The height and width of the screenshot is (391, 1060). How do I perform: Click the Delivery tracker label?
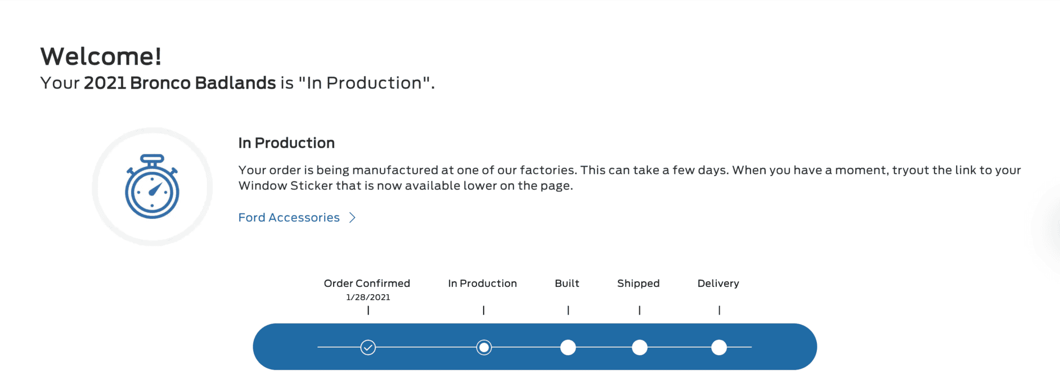click(718, 284)
